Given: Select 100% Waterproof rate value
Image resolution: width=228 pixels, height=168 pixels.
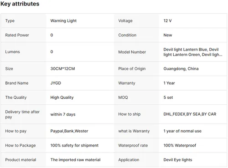Looking at the screenshot, I should tap(180, 145).
